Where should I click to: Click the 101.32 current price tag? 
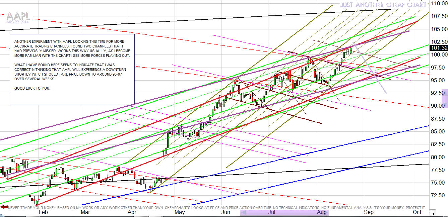(439, 48)
